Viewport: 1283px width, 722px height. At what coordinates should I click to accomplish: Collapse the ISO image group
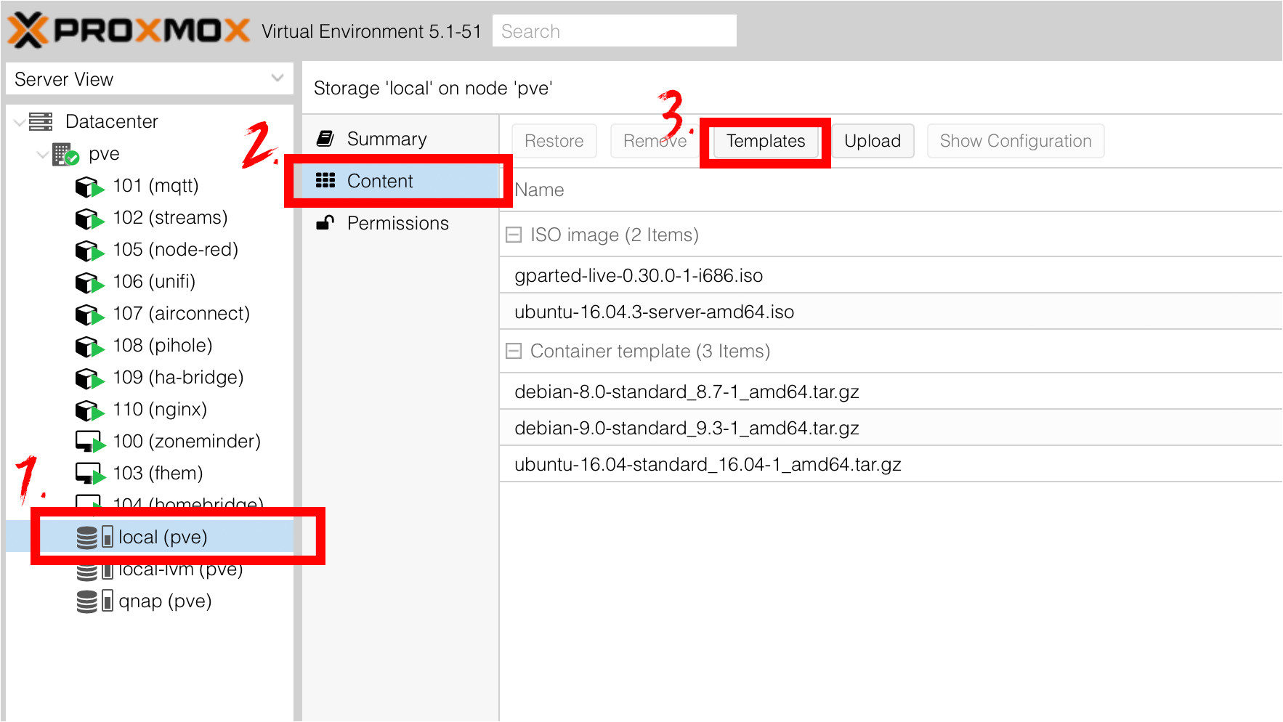(514, 235)
